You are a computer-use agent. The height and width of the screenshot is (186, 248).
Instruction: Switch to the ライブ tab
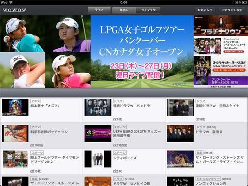coord(99,10)
